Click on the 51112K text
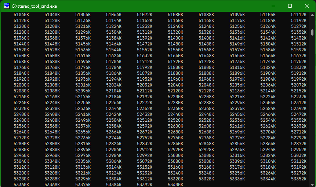 click(x=299, y=15)
